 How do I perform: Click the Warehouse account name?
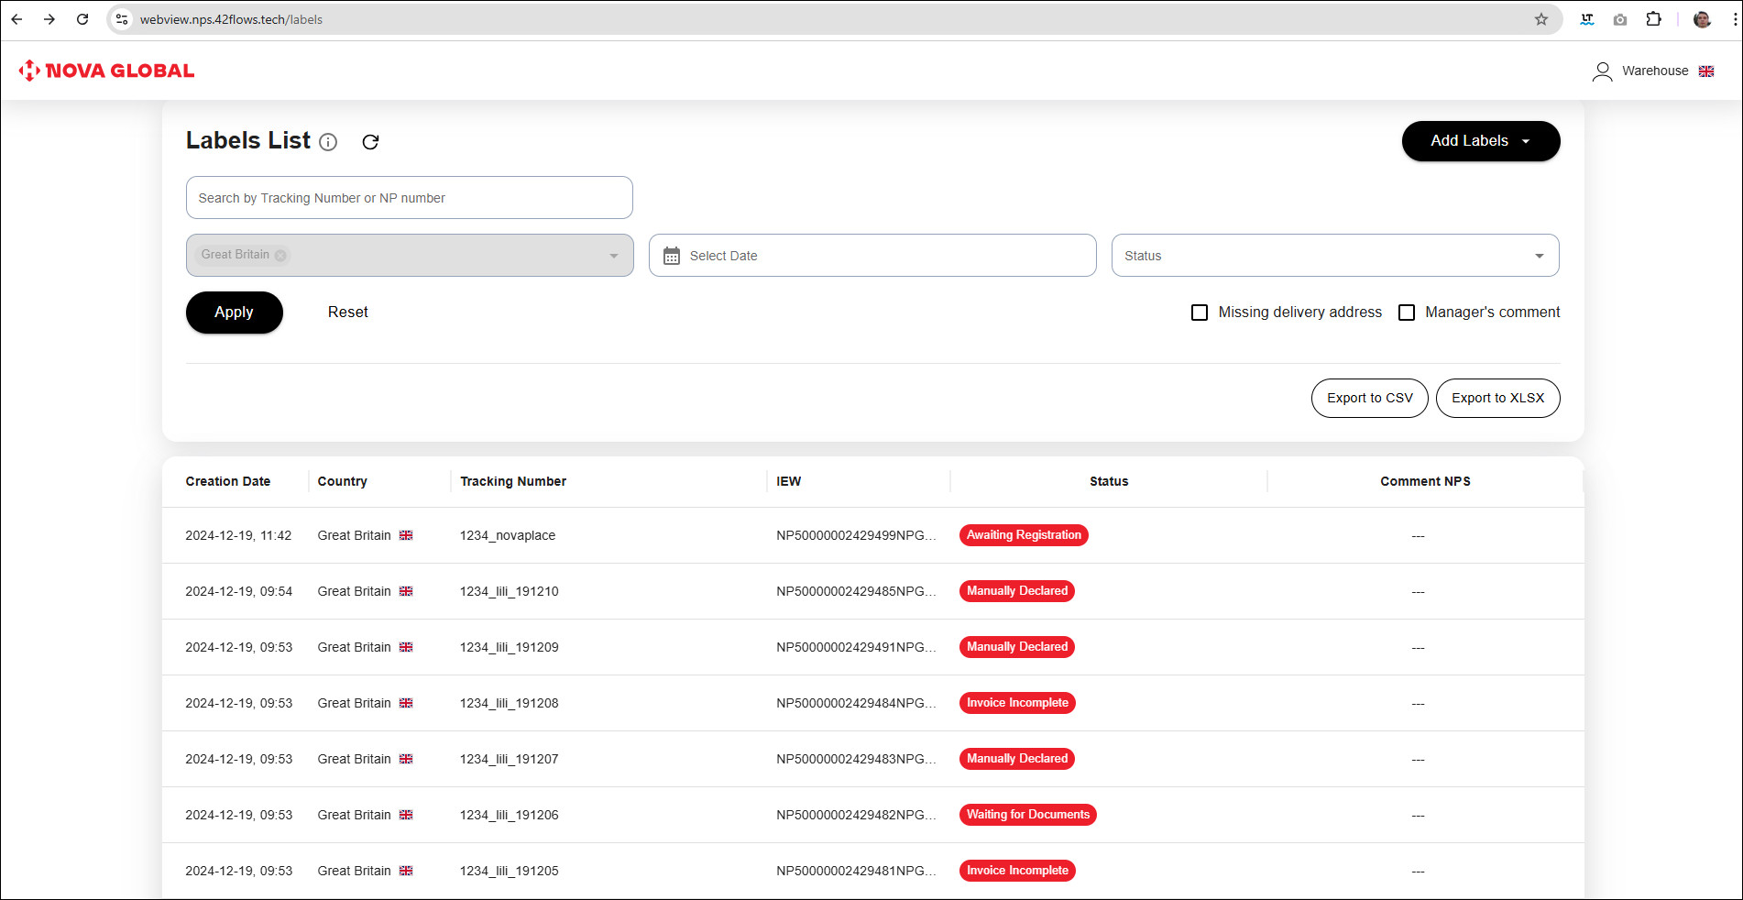[1655, 71]
